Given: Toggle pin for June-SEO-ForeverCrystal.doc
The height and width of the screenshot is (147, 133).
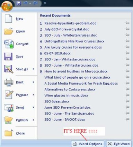Looking at the screenshot, I should click(x=127, y=107).
